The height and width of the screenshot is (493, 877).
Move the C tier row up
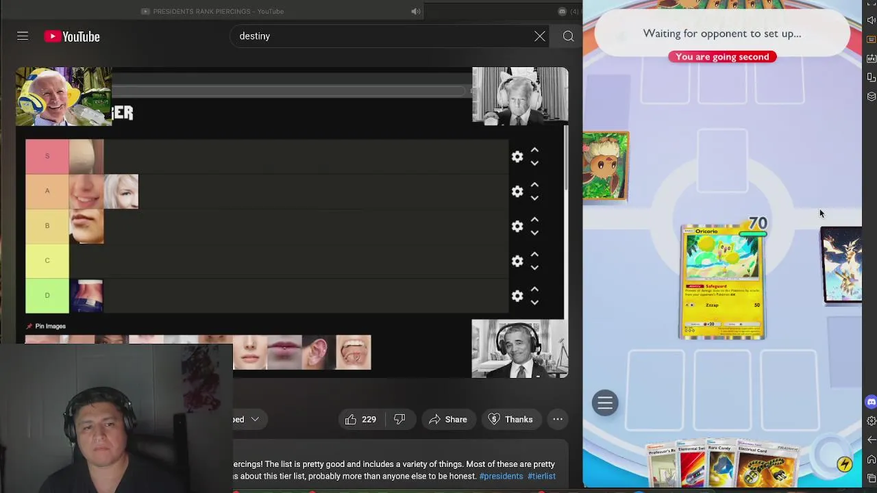(x=534, y=255)
